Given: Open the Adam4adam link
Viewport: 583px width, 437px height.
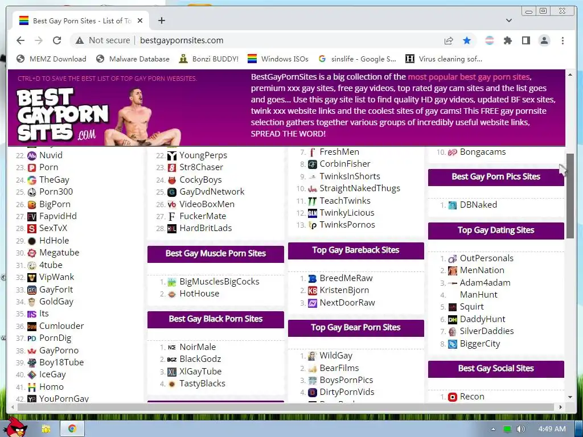Looking at the screenshot, I should point(485,282).
